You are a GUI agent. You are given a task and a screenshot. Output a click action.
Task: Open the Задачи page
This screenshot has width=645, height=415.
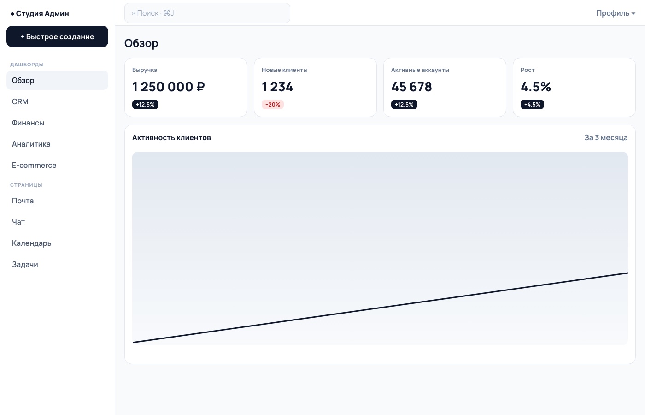pyautogui.click(x=57, y=264)
